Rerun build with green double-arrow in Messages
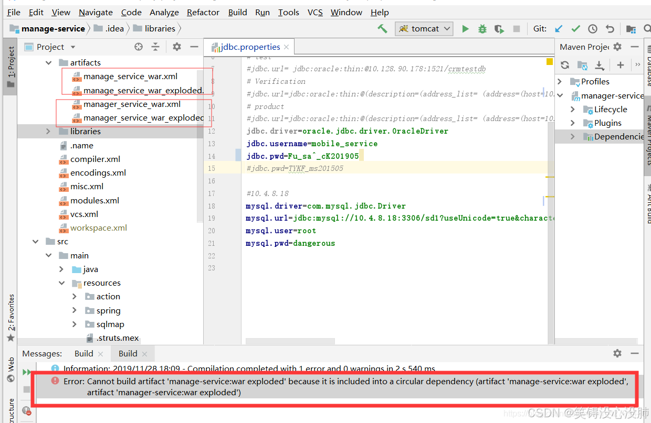 [x=26, y=372]
